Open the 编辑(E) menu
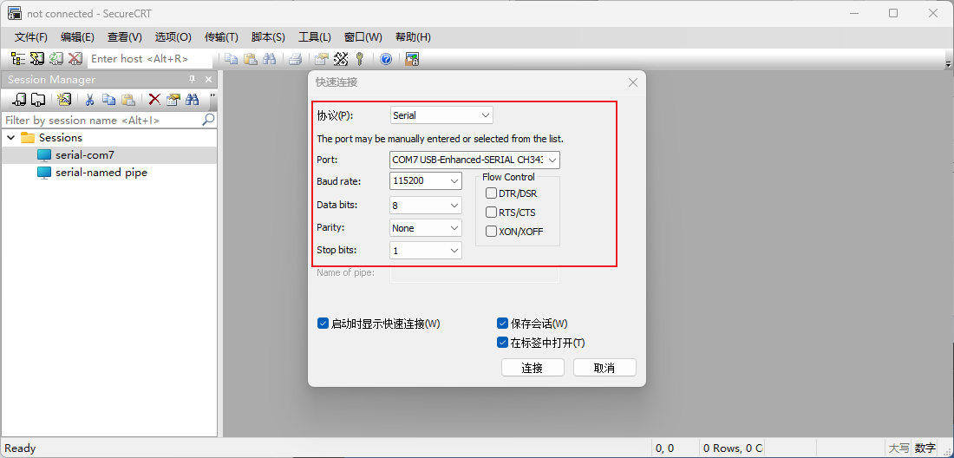The image size is (954, 458). pos(77,37)
